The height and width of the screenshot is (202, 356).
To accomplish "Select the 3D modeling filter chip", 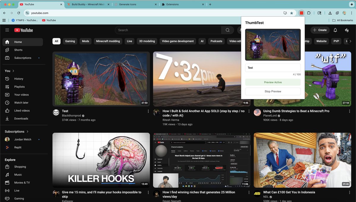I will click(147, 41).
